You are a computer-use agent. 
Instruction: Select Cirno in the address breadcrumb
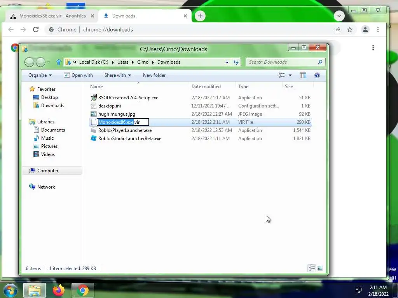(x=143, y=62)
